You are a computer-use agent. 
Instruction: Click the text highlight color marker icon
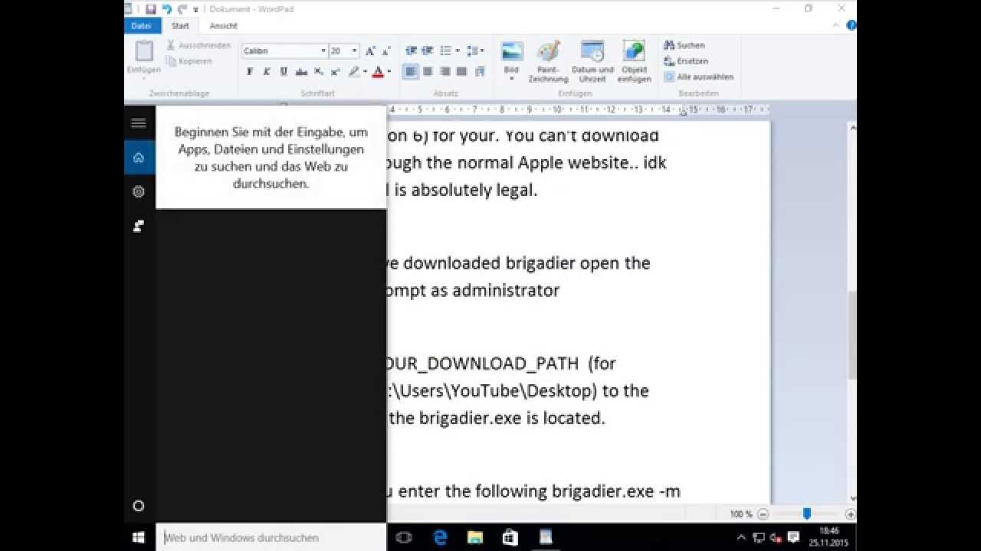coord(353,72)
